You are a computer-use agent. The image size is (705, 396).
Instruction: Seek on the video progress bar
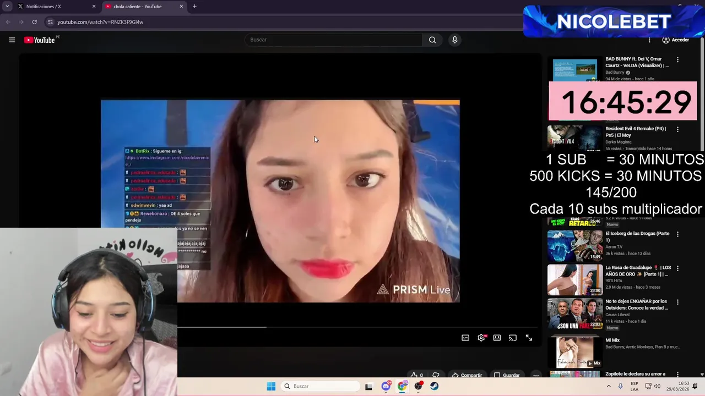357,327
